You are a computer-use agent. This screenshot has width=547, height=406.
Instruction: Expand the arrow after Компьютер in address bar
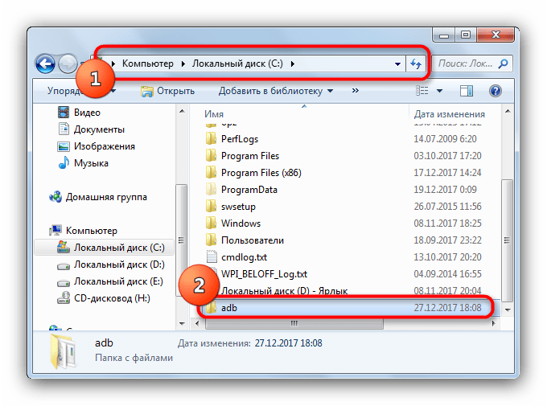point(183,64)
